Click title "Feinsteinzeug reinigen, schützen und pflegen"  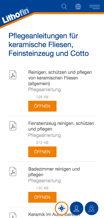(61, 126)
